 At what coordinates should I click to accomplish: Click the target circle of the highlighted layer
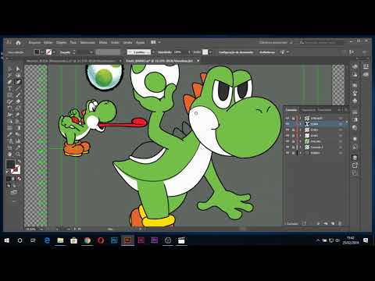tap(341, 124)
